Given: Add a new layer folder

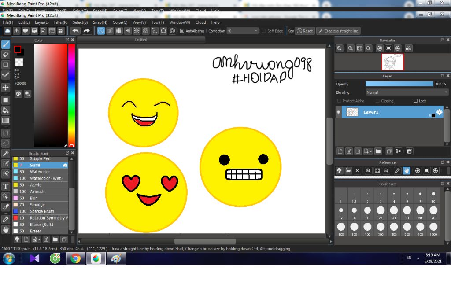Looking at the screenshot, I should [x=378, y=151].
